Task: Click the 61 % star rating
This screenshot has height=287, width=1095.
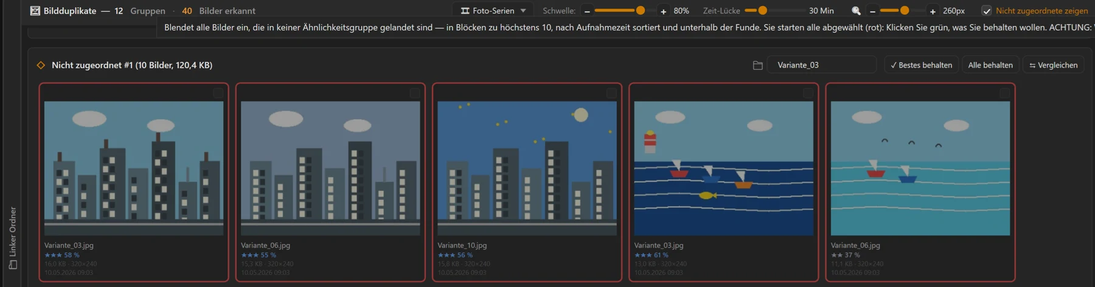Action: pos(652,255)
